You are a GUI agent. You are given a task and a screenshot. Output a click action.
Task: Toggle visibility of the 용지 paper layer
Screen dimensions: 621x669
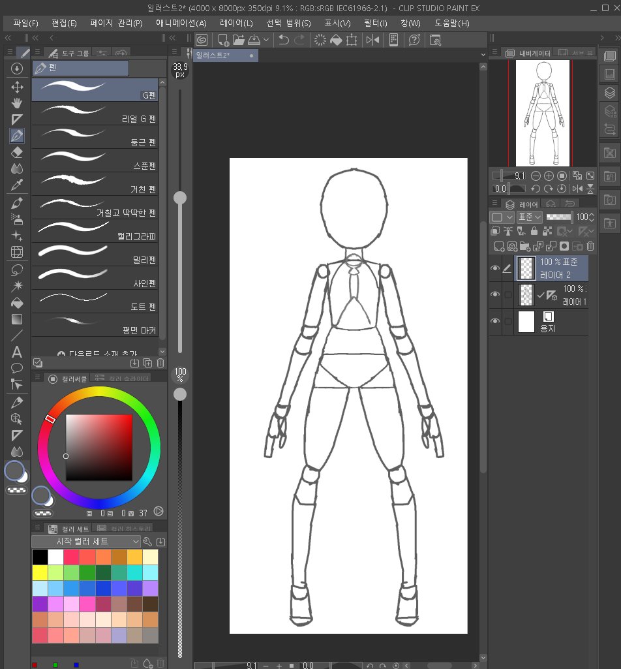pyautogui.click(x=495, y=321)
